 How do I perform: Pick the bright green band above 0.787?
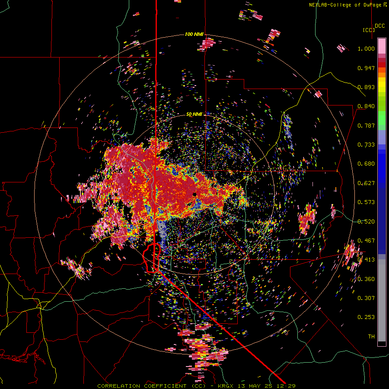pyautogui.click(x=382, y=118)
